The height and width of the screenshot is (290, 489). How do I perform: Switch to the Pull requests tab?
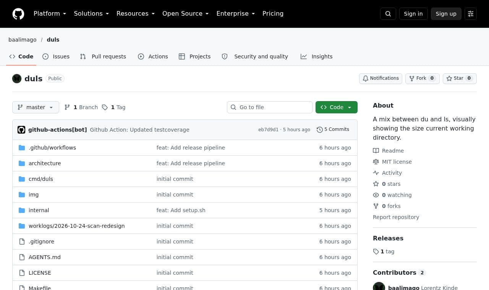103,56
